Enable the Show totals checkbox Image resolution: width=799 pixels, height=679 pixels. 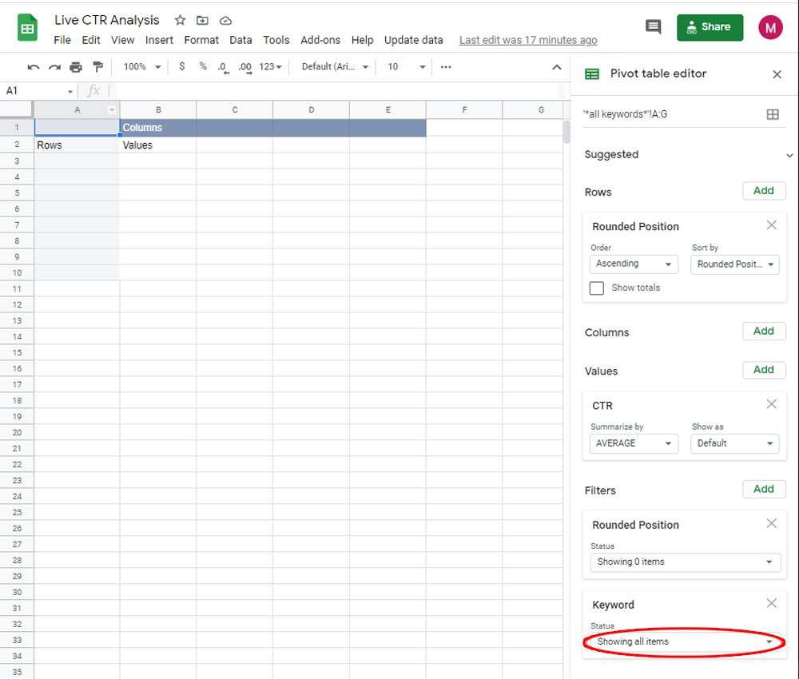[597, 288]
